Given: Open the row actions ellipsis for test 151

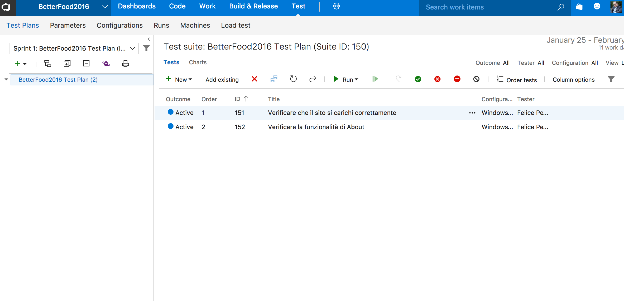Looking at the screenshot, I should (x=472, y=113).
